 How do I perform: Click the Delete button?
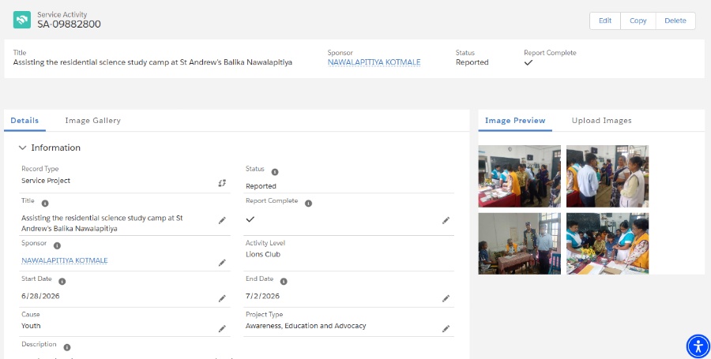(x=675, y=21)
